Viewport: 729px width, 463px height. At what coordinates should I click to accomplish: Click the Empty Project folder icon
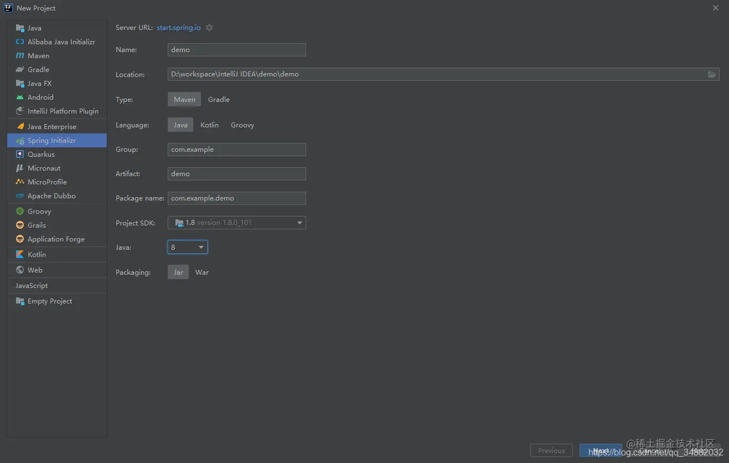point(20,301)
